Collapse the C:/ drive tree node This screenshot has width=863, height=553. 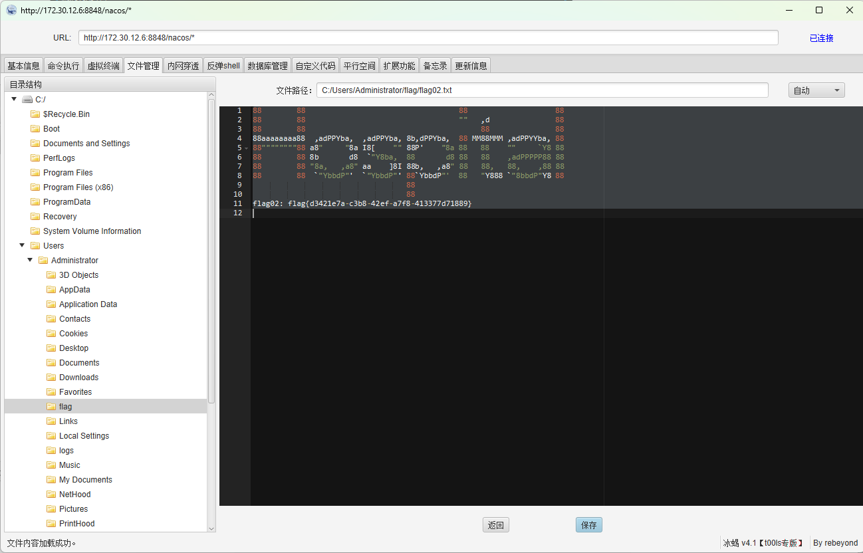coord(14,99)
